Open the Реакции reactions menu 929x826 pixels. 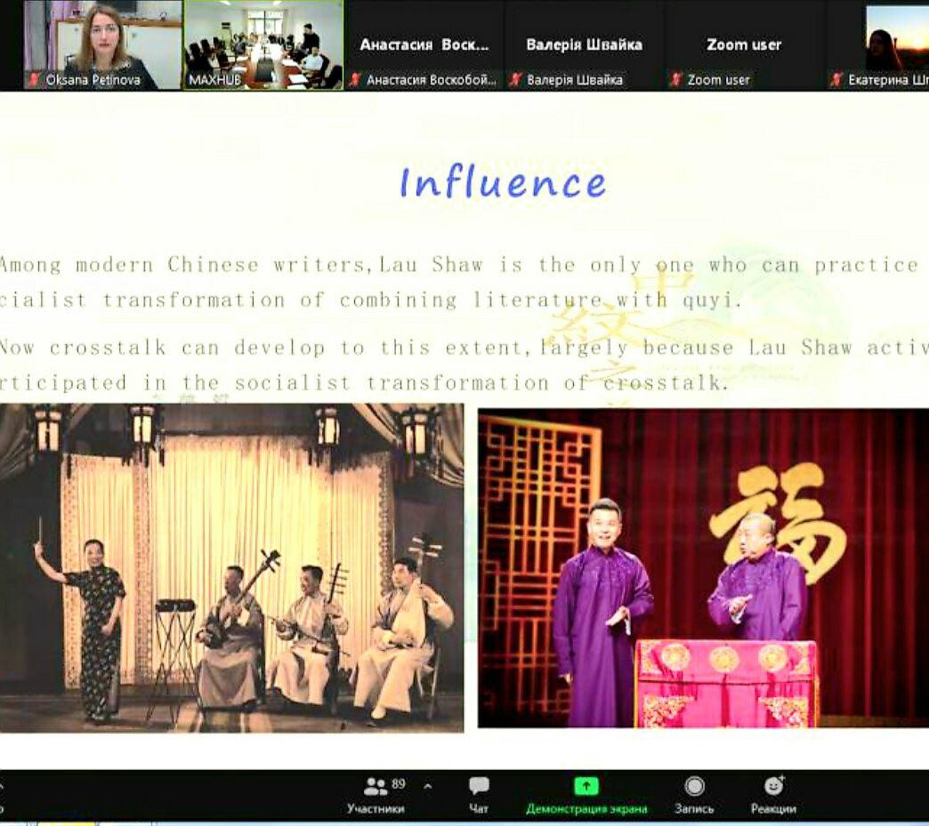tap(773, 786)
